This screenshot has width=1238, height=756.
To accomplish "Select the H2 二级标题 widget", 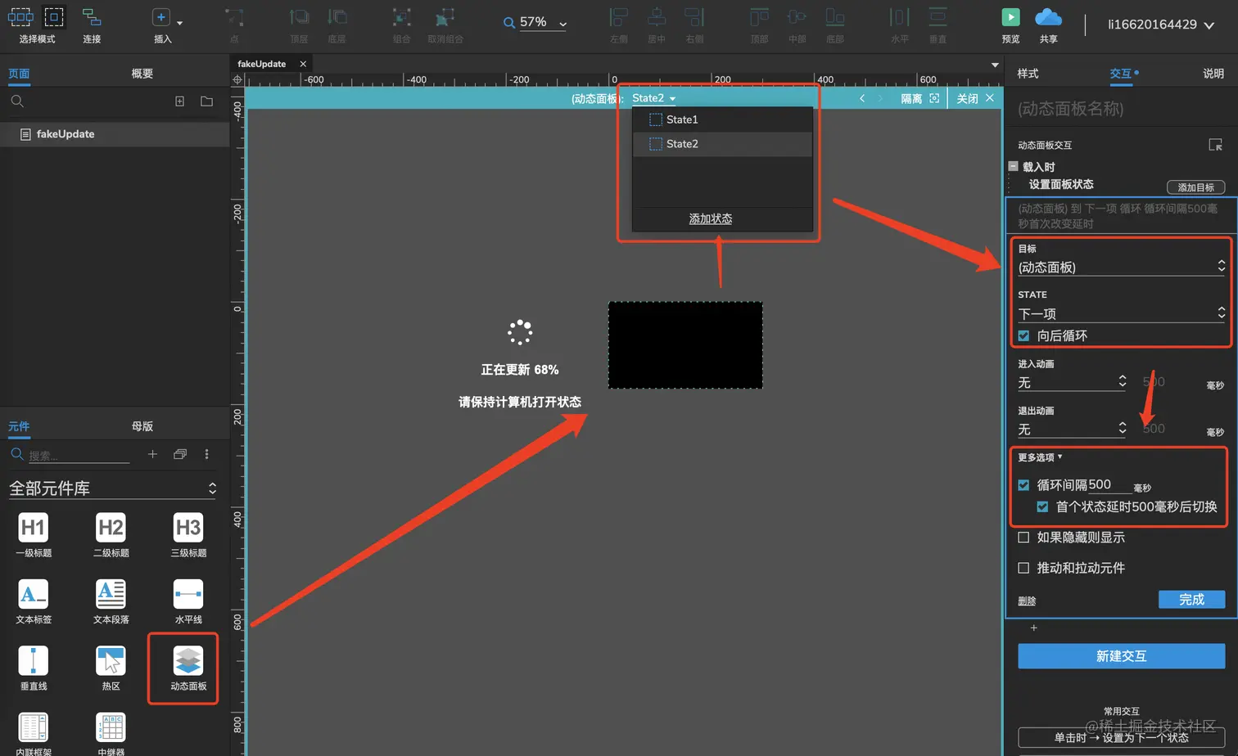I will tap(111, 535).
